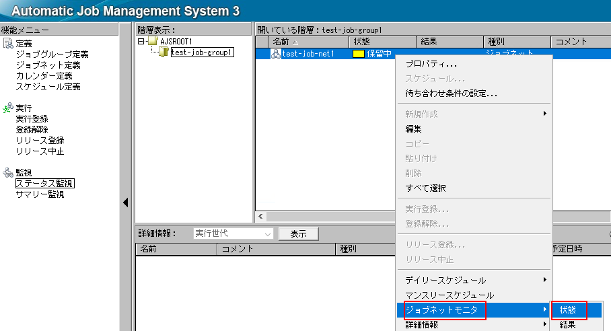Expand the デイリースケジュール submenu arrow

point(545,280)
